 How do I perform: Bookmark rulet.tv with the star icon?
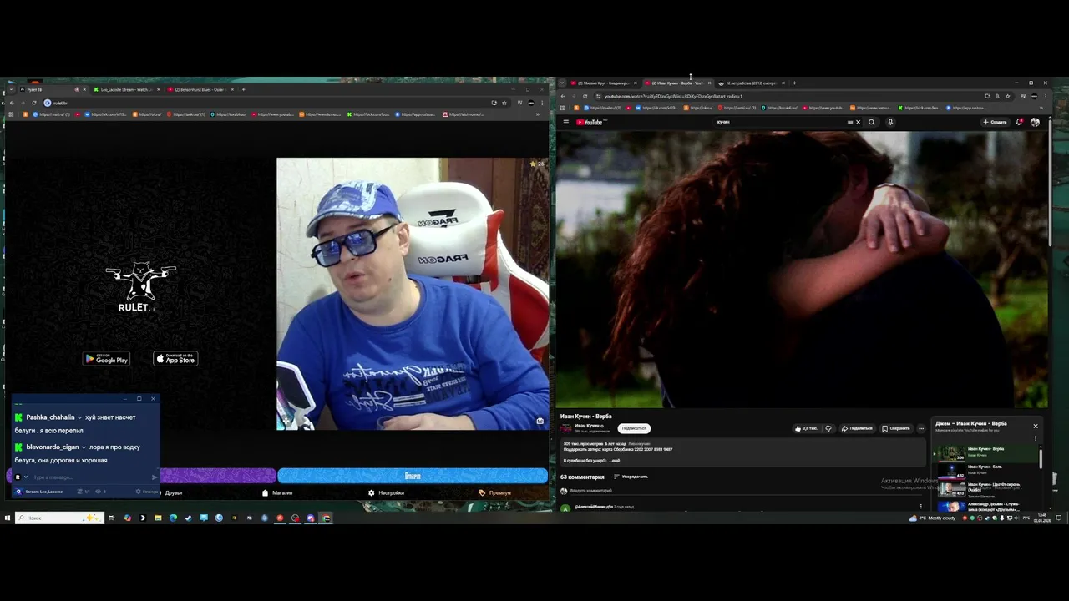(x=504, y=103)
